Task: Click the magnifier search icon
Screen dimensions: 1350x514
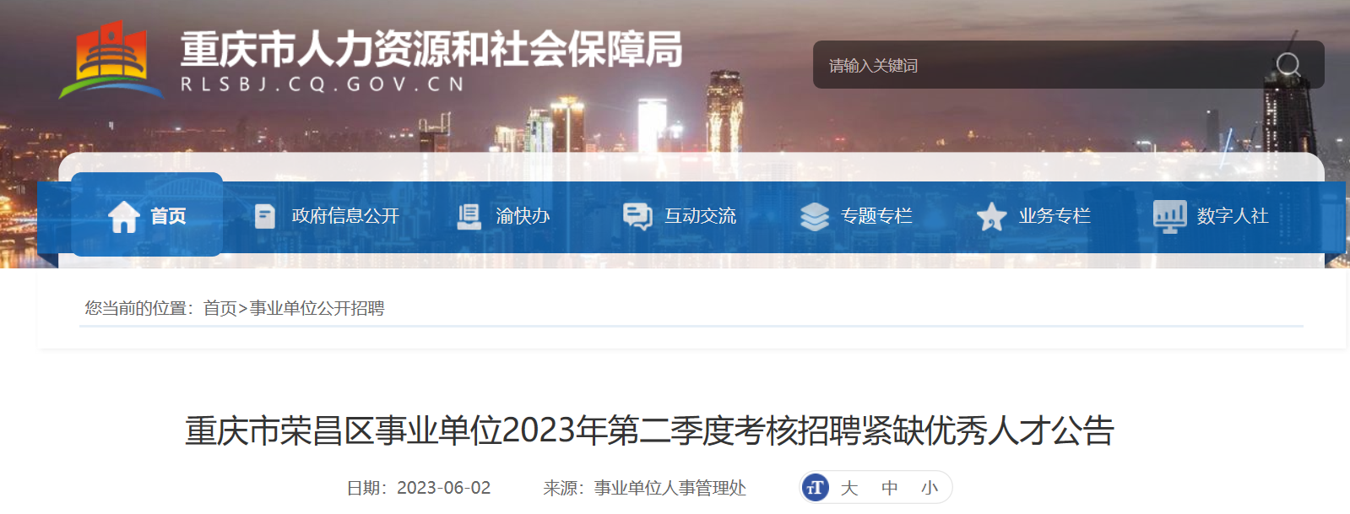Action: (1288, 65)
